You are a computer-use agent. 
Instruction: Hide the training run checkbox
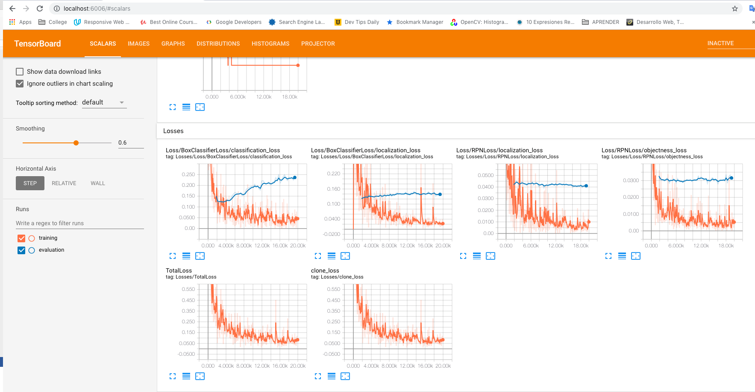[x=21, y=238]
